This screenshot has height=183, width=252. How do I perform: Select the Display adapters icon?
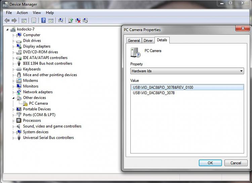pyautogui.click(x=19, y=46)
